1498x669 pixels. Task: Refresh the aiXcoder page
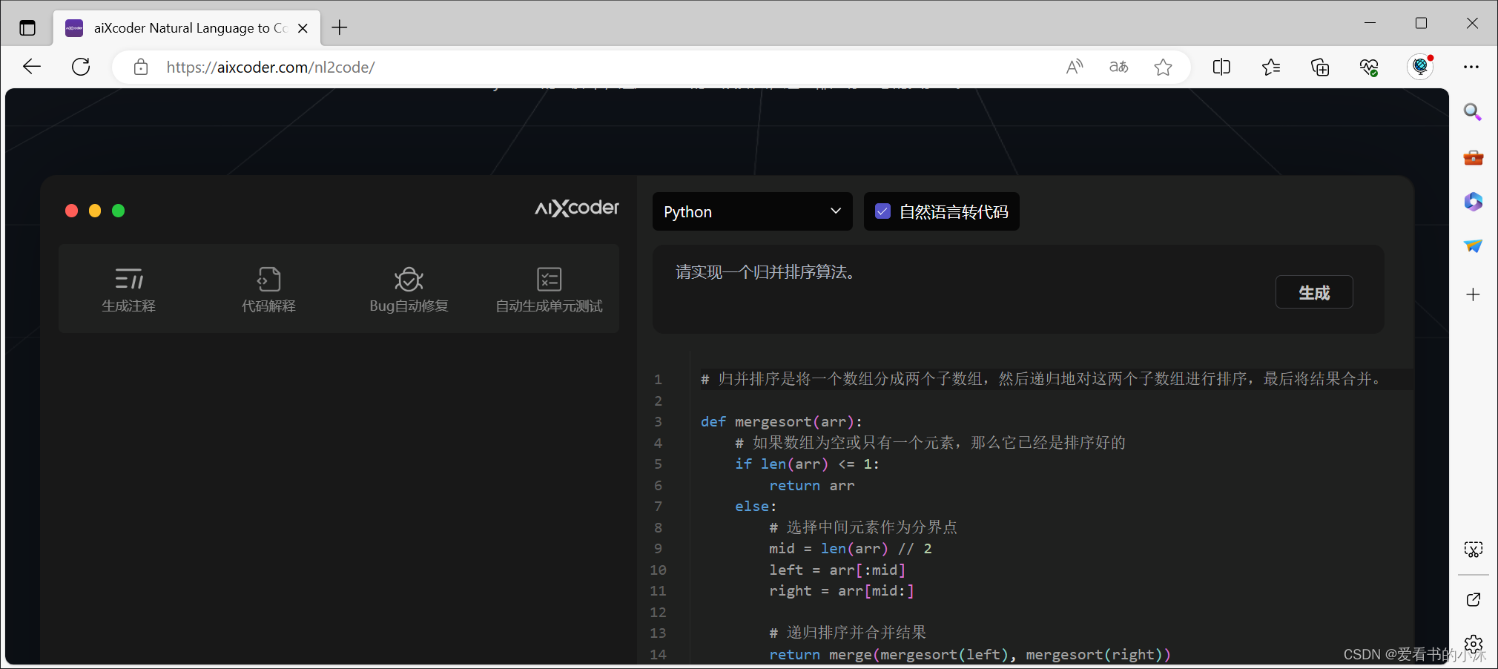click(x=81, y=67)
